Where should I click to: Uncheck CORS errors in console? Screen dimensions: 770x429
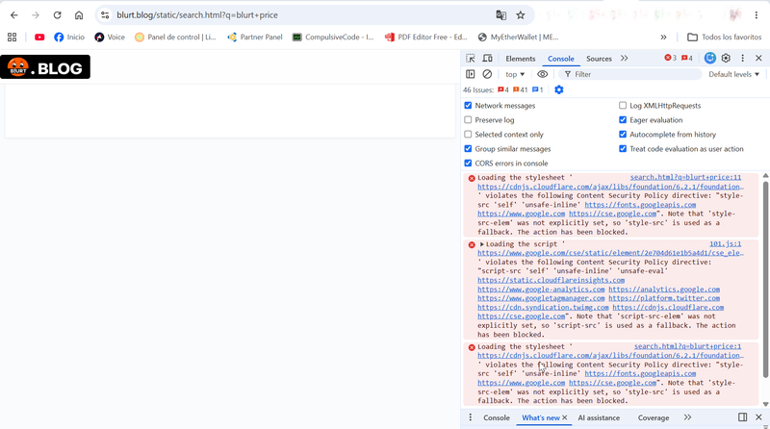(468, 163)
